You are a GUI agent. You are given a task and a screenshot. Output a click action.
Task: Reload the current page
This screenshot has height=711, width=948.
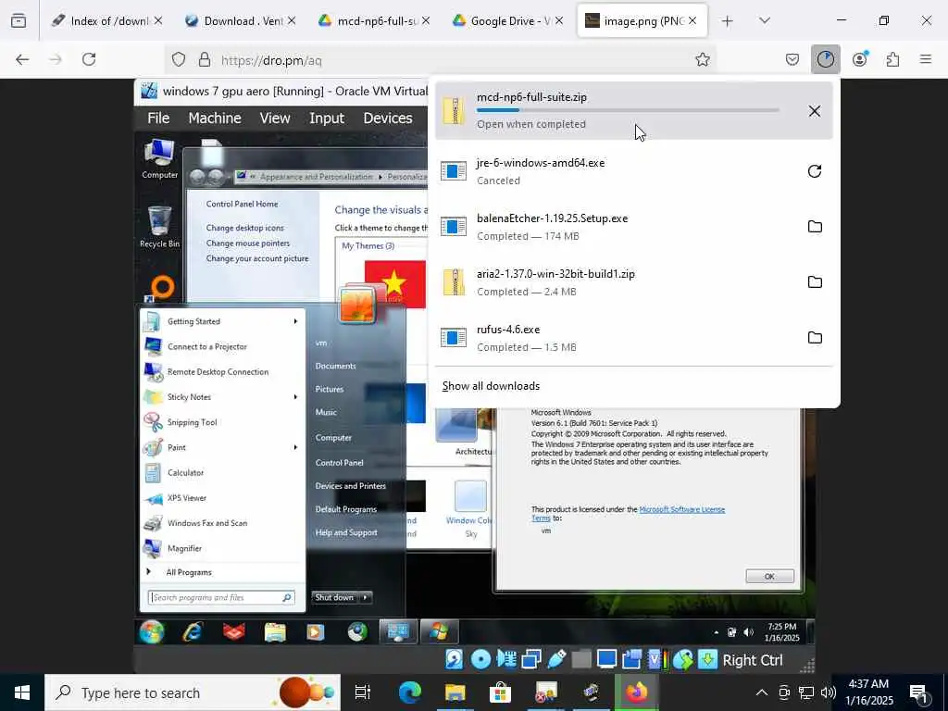coord(89,59)
